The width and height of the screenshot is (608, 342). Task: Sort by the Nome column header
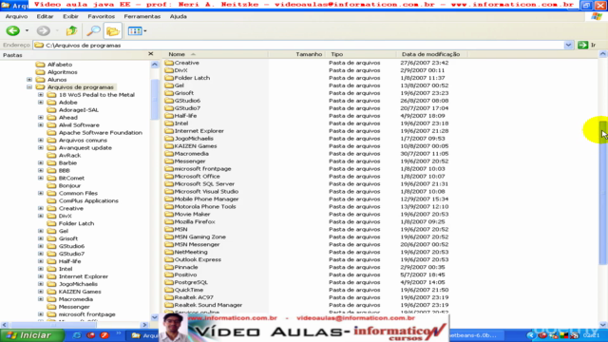pos(216,54)
